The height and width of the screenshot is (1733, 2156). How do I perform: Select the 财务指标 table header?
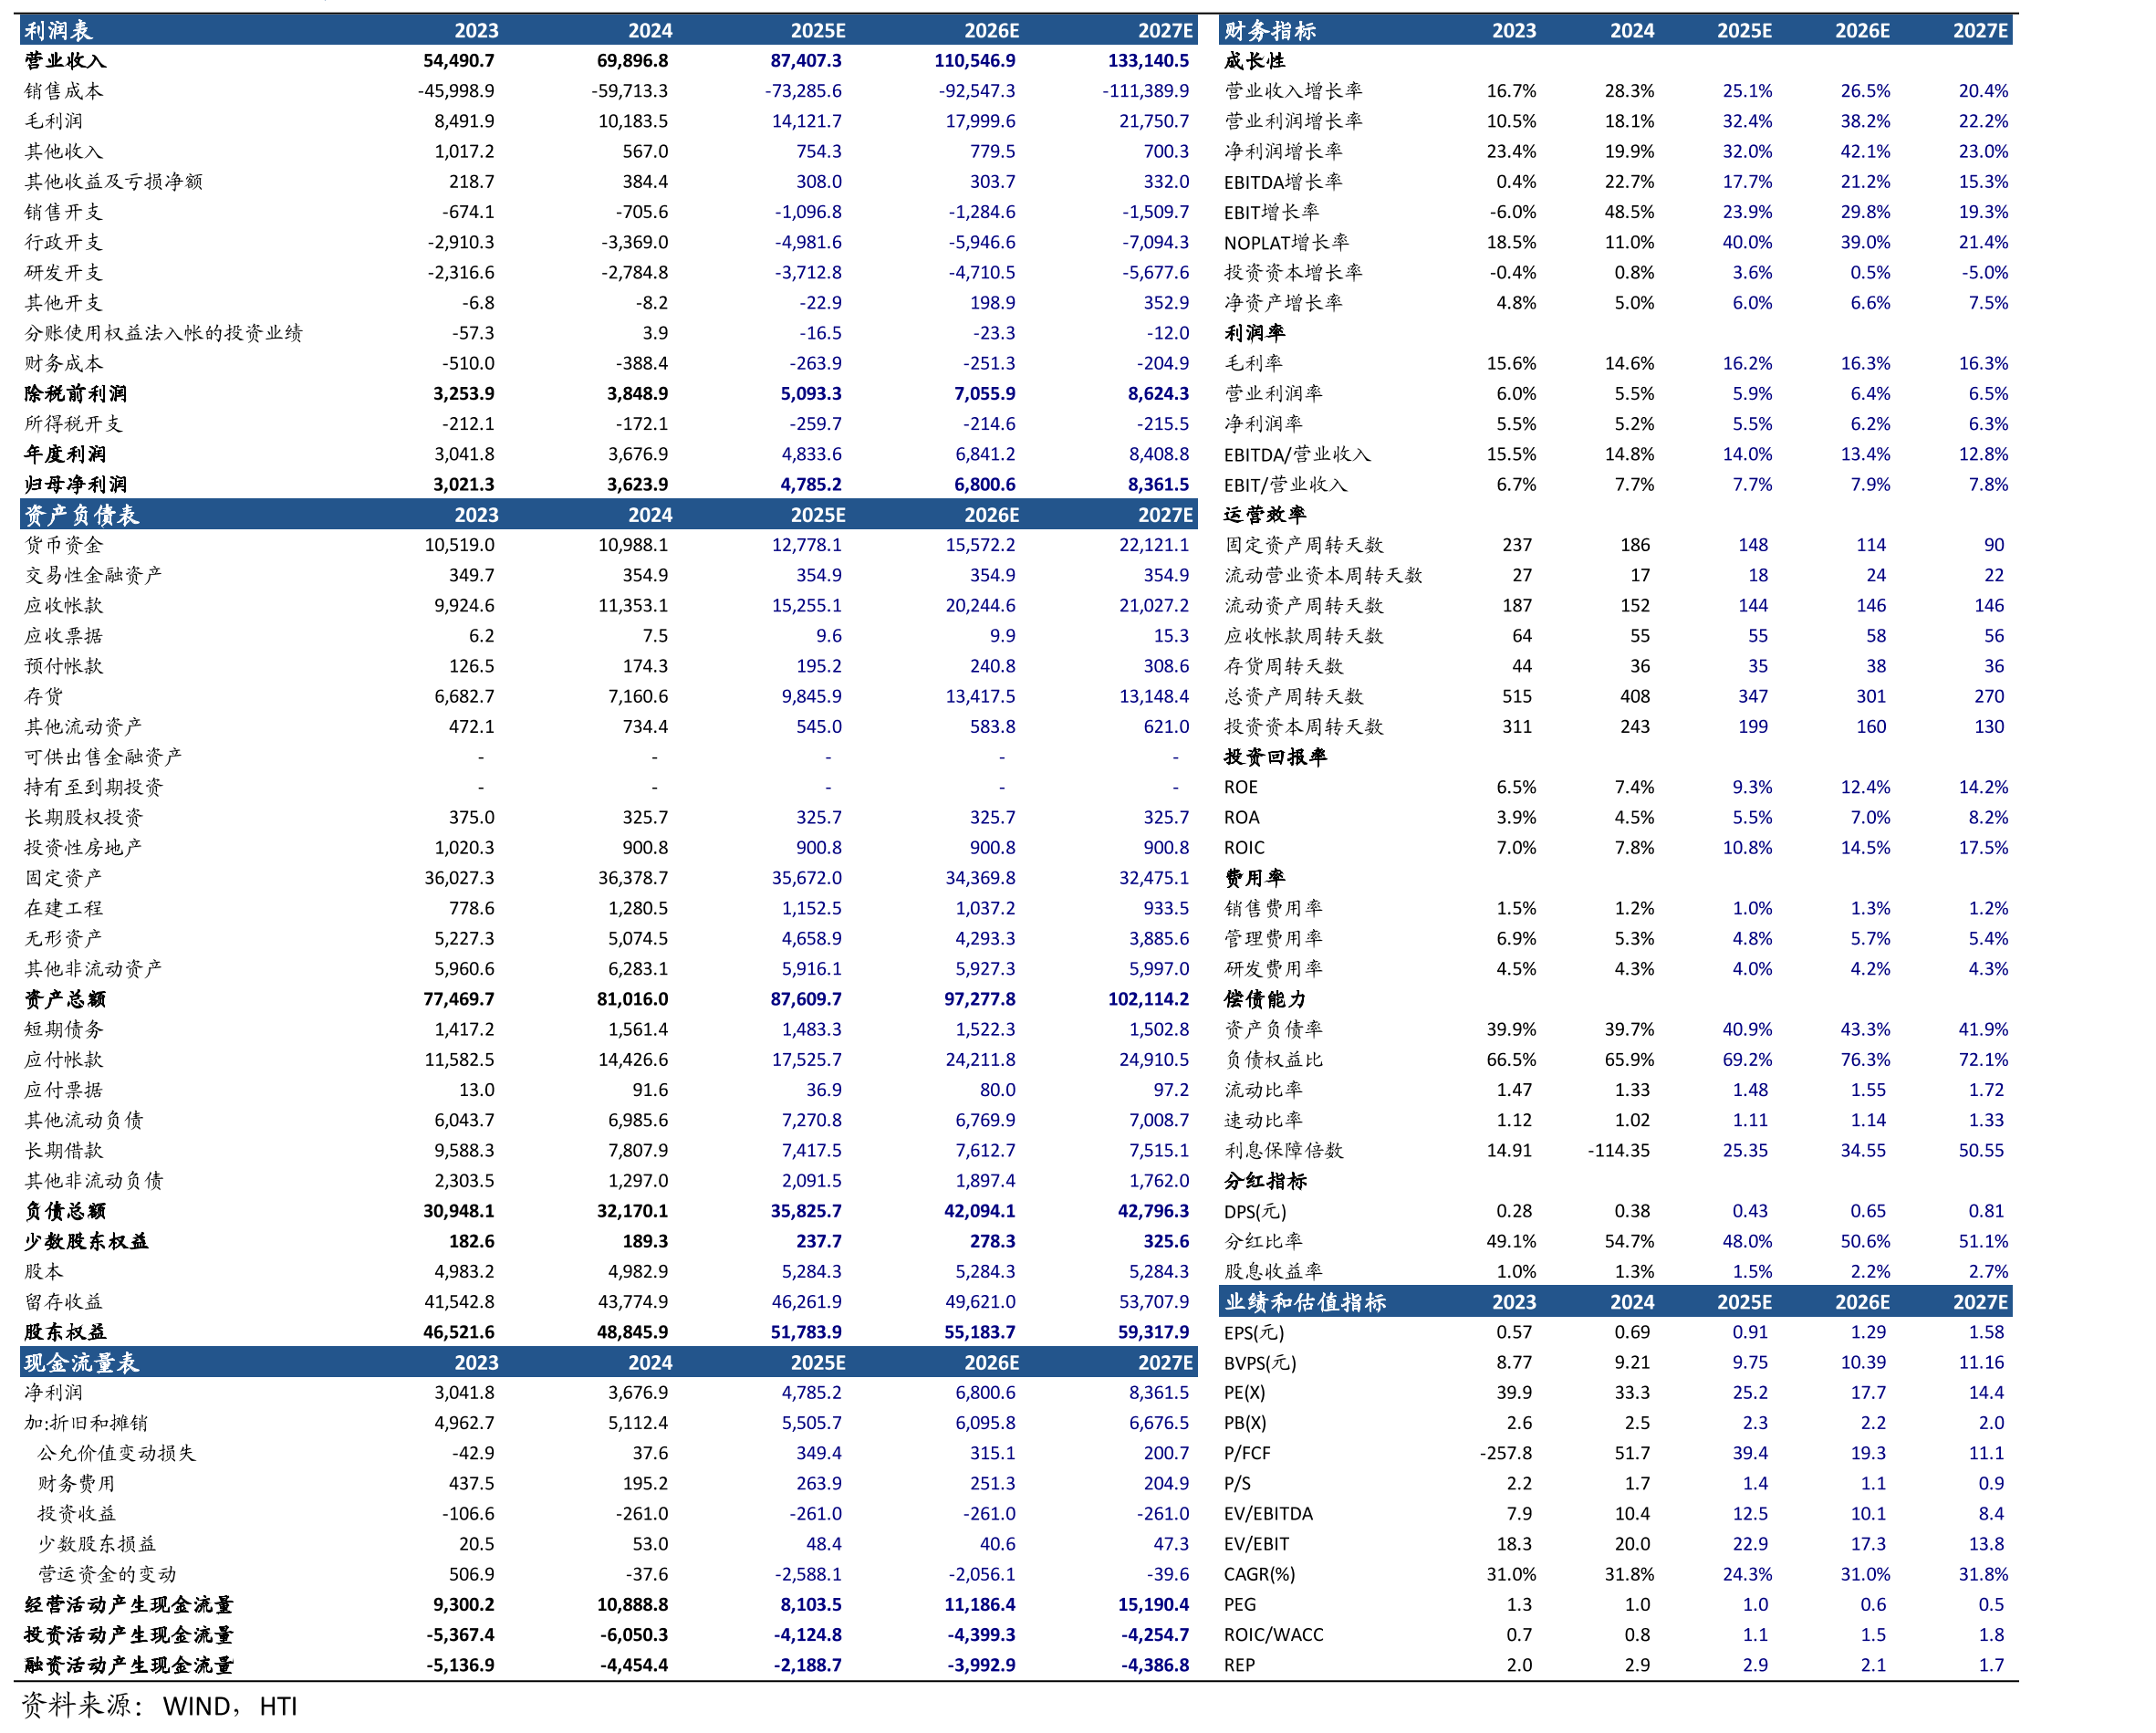1270,30
